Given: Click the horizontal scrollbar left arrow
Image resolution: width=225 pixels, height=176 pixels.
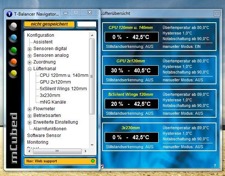Looking at the screenshot, I should point(29,151).
